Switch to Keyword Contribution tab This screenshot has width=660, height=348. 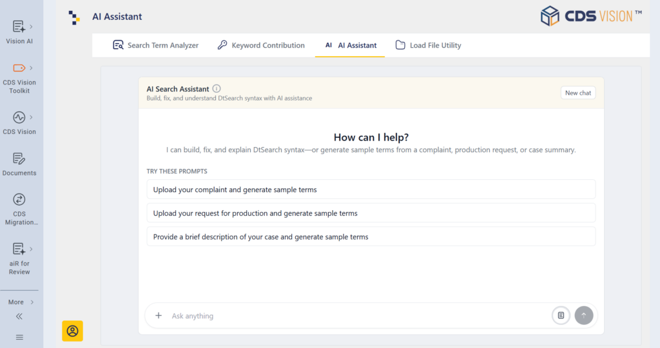(261, 45)
